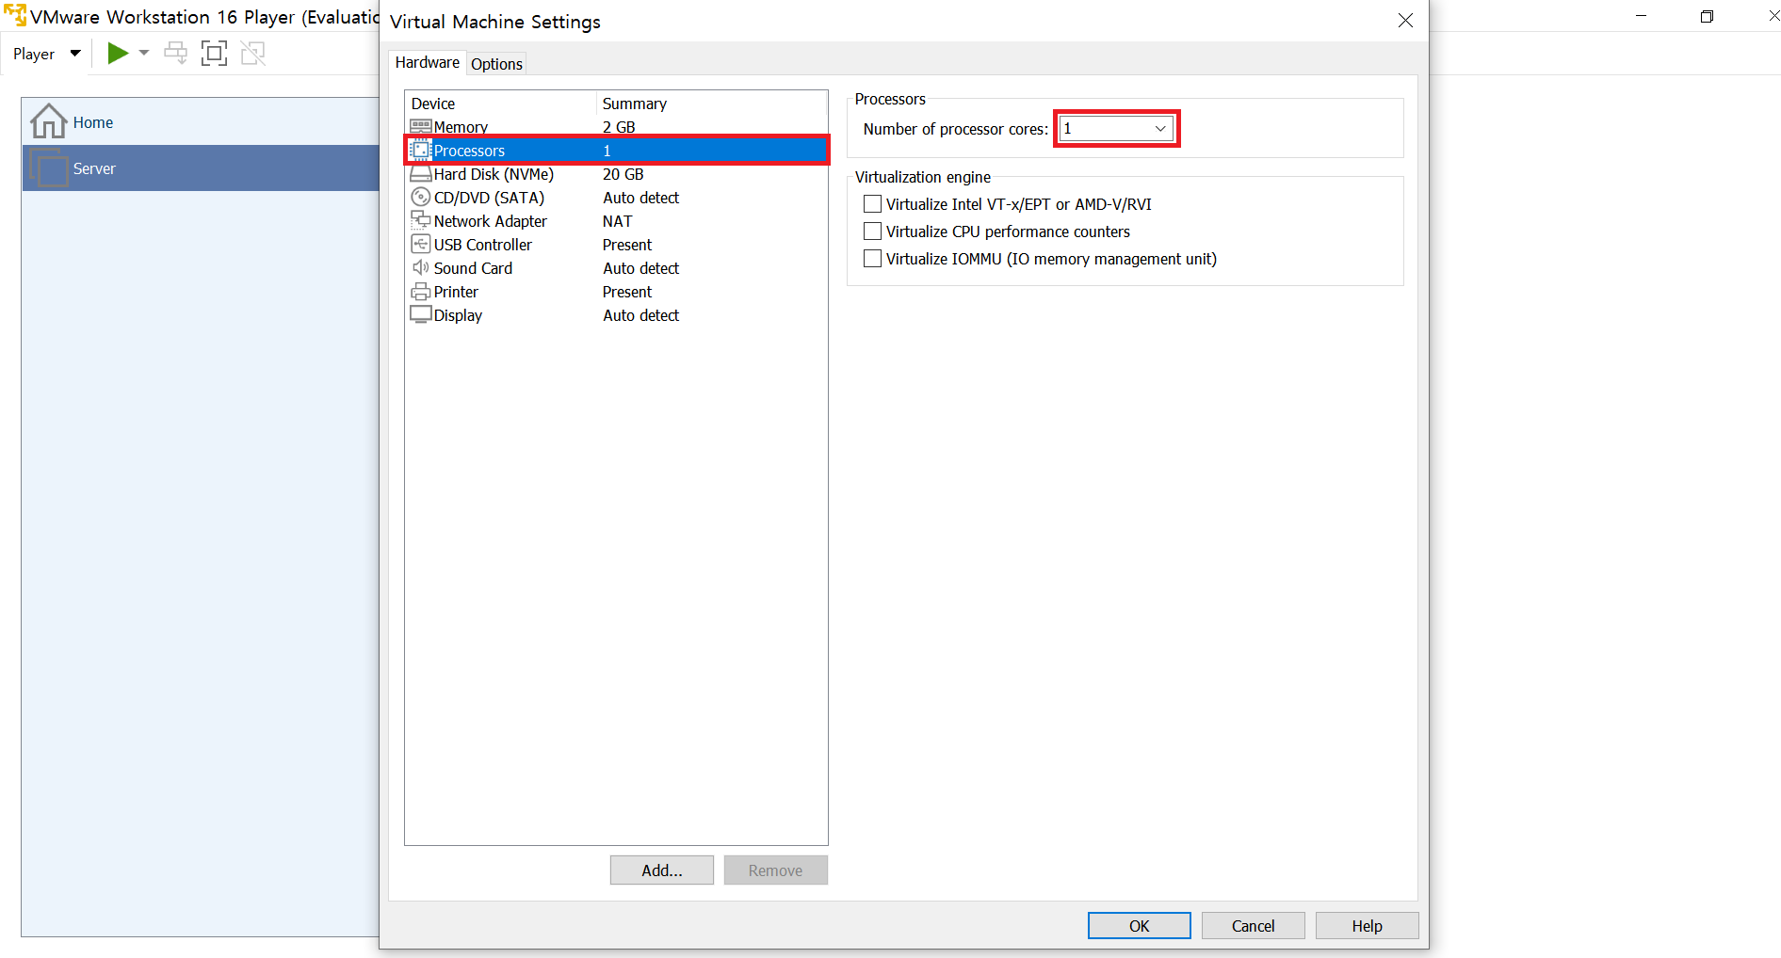Select the Printer device icon
The width and height of the screenshot is (1781, 958).
(421, 292)
